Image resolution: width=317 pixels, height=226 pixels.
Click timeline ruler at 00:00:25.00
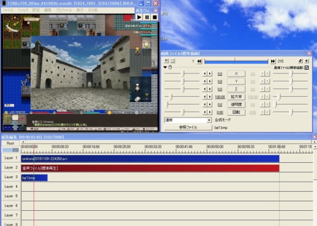coord(122,147)
